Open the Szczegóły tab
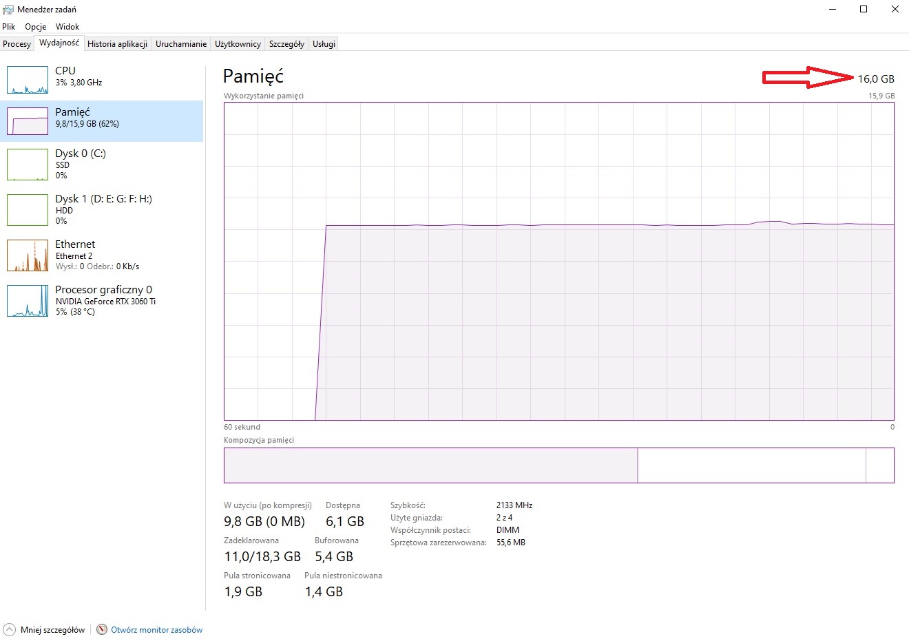 (286, 44)
